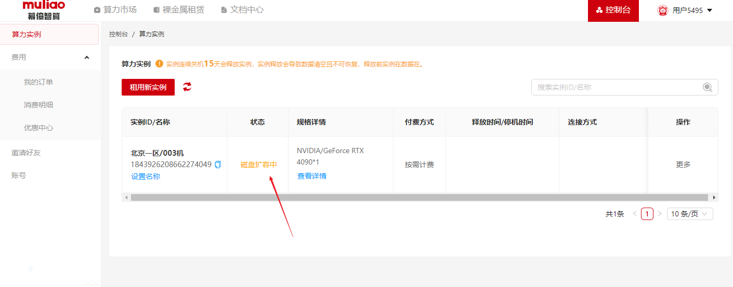
Task: Click the 共1条 total count text
Action: [x=615, y=214]
